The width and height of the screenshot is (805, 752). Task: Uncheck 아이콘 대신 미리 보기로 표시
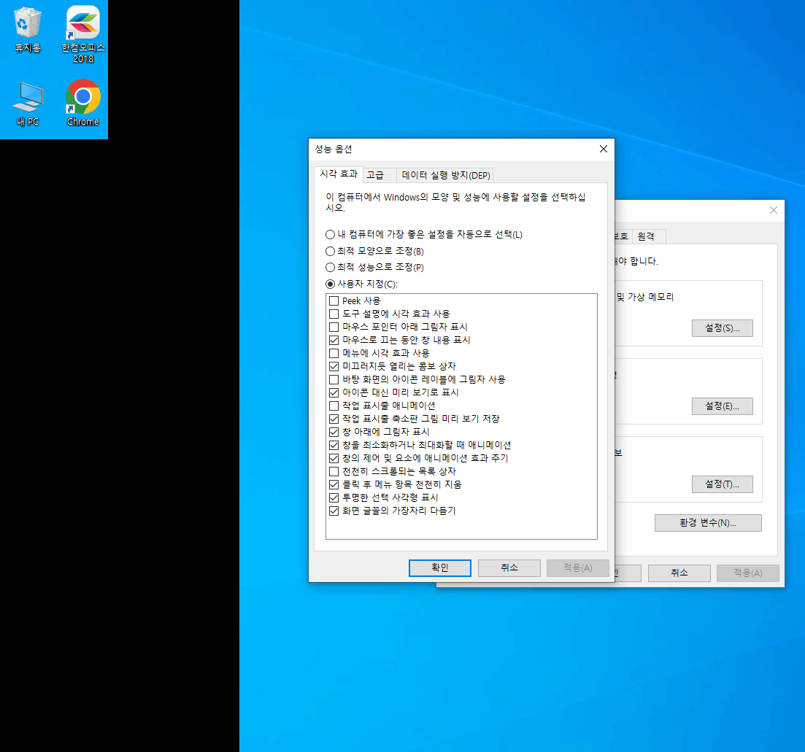coord(334,392)
